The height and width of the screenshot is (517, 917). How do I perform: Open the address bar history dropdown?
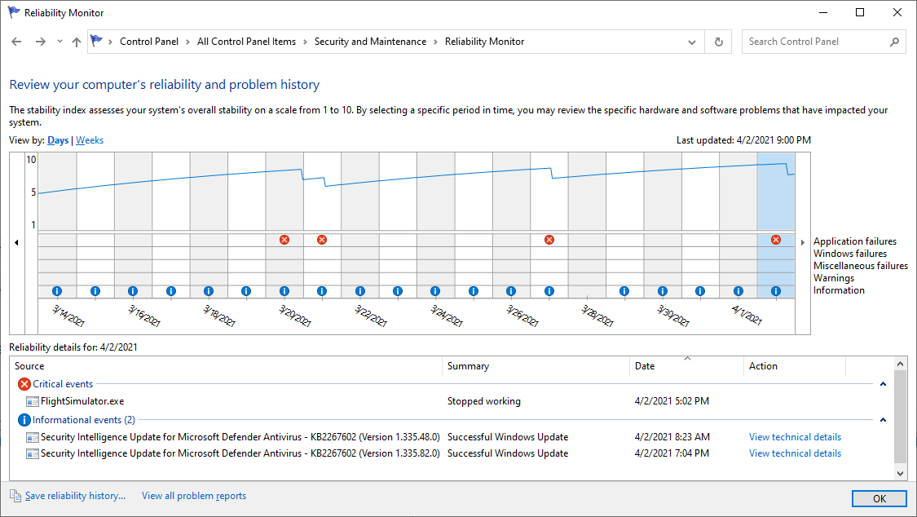tap(692, 42)
